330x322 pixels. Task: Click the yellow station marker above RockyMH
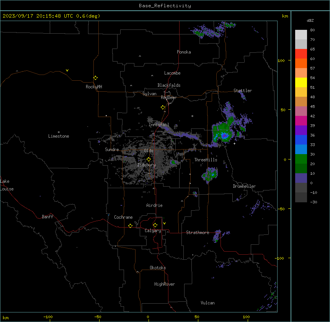(x=95, y=78)
